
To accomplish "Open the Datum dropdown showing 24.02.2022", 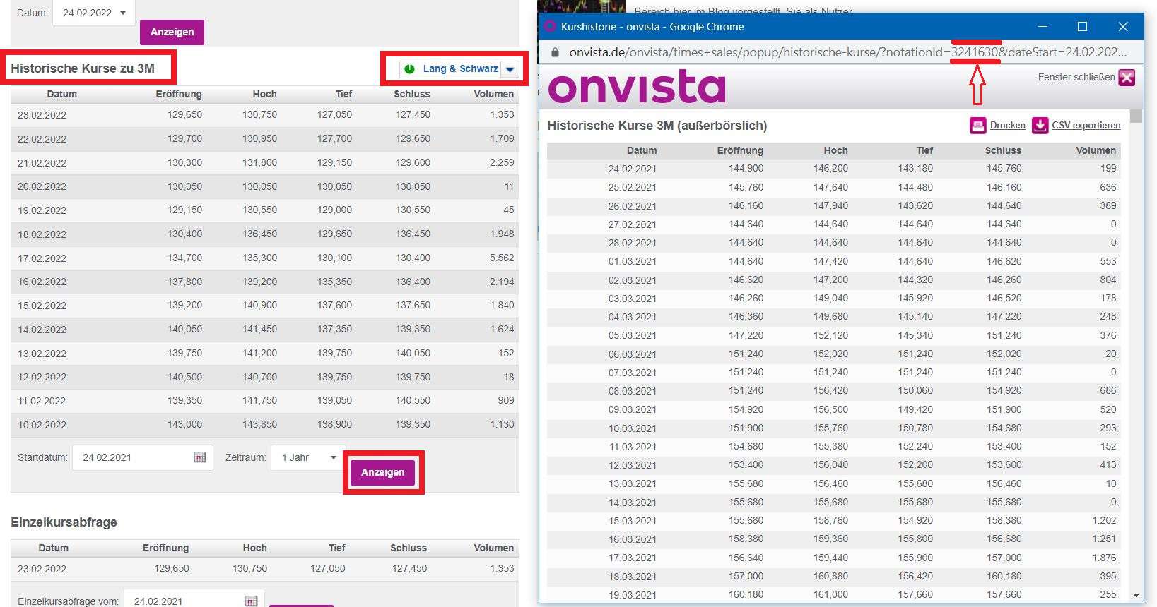I will [x=94, y=13].
